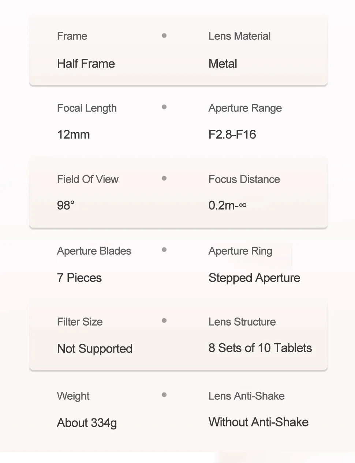Click the About 334g weight value

click(x=87, y=423)
